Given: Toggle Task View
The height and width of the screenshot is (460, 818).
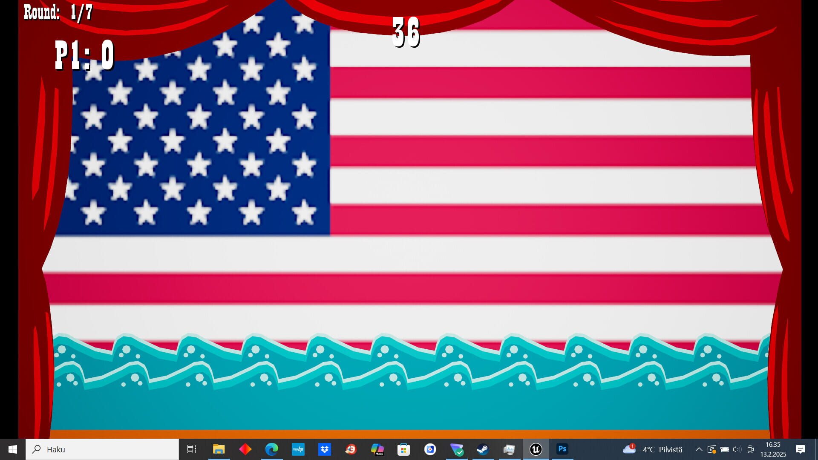Looking at the screenshot, I should click(192, 449).
